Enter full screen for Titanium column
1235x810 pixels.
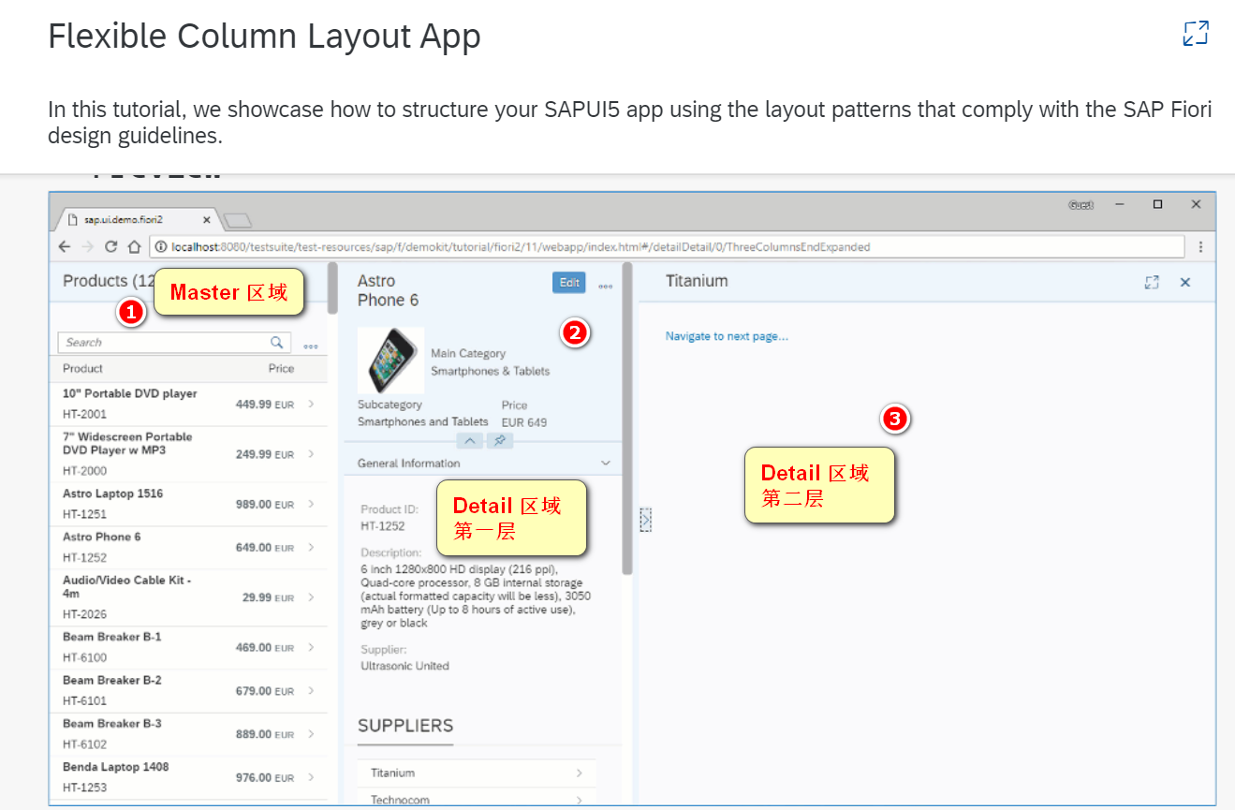click(x=1152, y=282)
